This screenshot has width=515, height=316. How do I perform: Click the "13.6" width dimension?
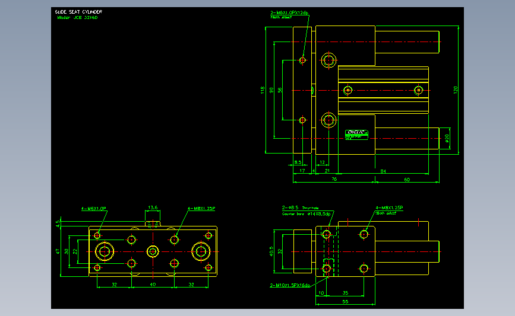pos(153,208)
